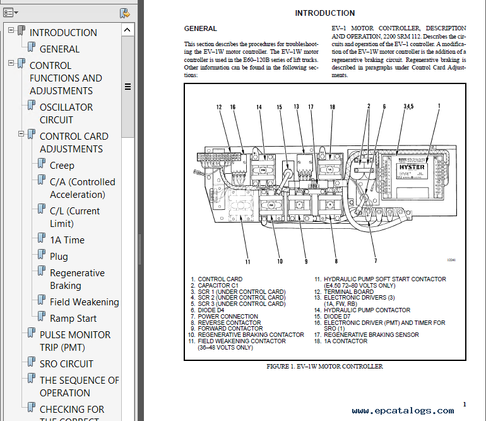Click the CONTROL CARD ADJUSTMENTS bookmark icon

point(32,134)
